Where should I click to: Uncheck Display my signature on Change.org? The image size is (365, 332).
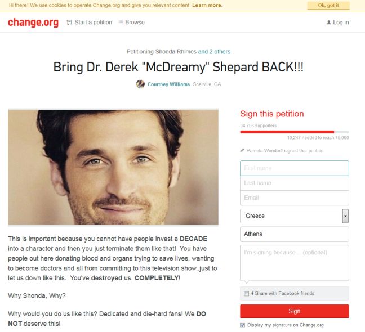coord(243,325)
